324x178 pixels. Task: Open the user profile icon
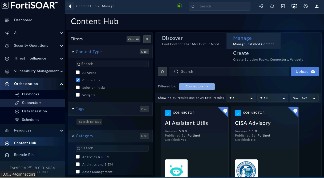tap(317, 6)
